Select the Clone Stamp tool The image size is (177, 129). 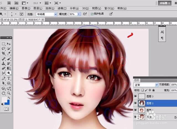pos(4,63)
